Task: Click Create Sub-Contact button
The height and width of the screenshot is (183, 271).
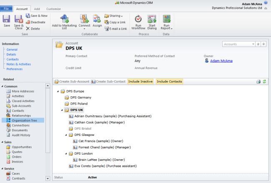Action: (108, 82)
